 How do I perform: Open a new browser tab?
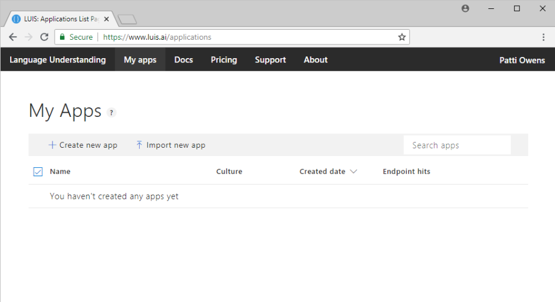click(x=127, y=20)
